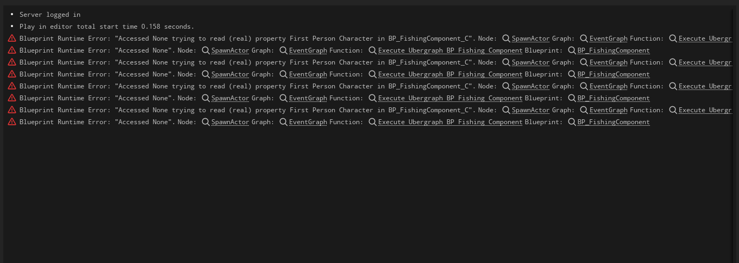
Task: Open the truncated Execute Ubergr link in first error
Action: pos(705,39)
